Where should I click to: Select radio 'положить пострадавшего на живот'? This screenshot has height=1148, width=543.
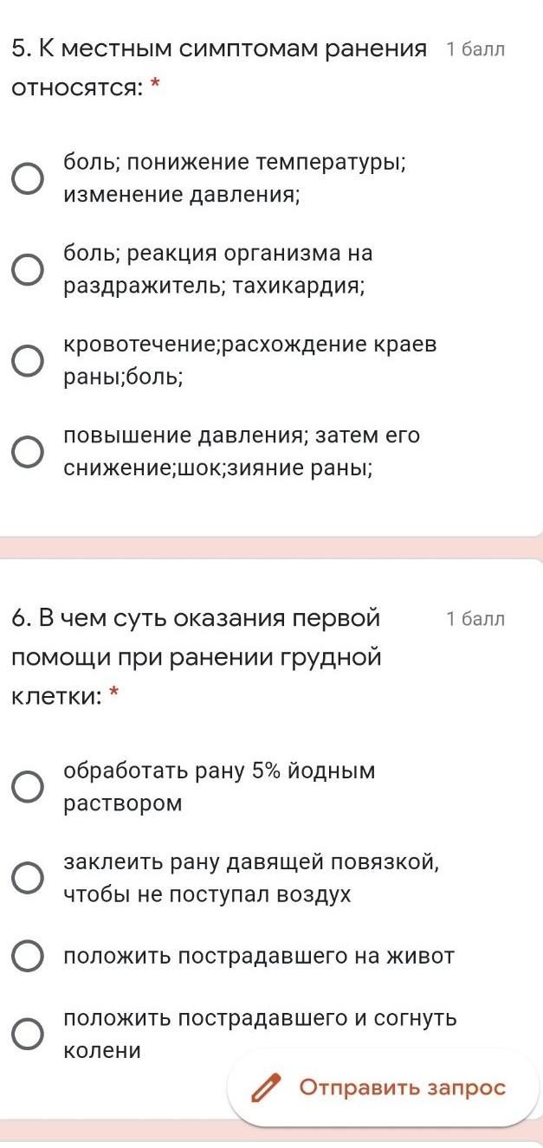click(x=28, y=956)
